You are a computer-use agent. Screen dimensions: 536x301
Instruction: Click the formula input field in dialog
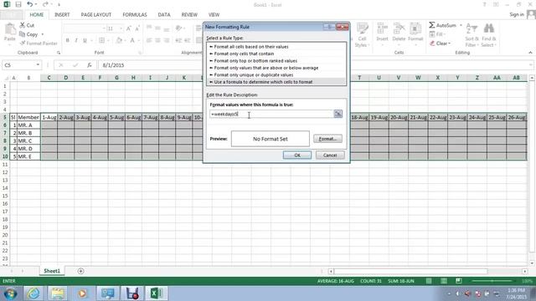(x=271, y=114)
